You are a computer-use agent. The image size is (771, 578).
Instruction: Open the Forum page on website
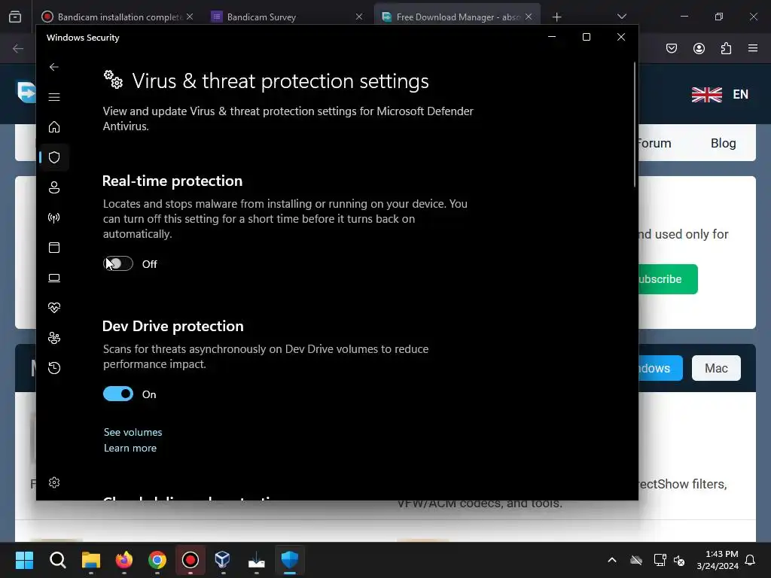coord(654,143)
